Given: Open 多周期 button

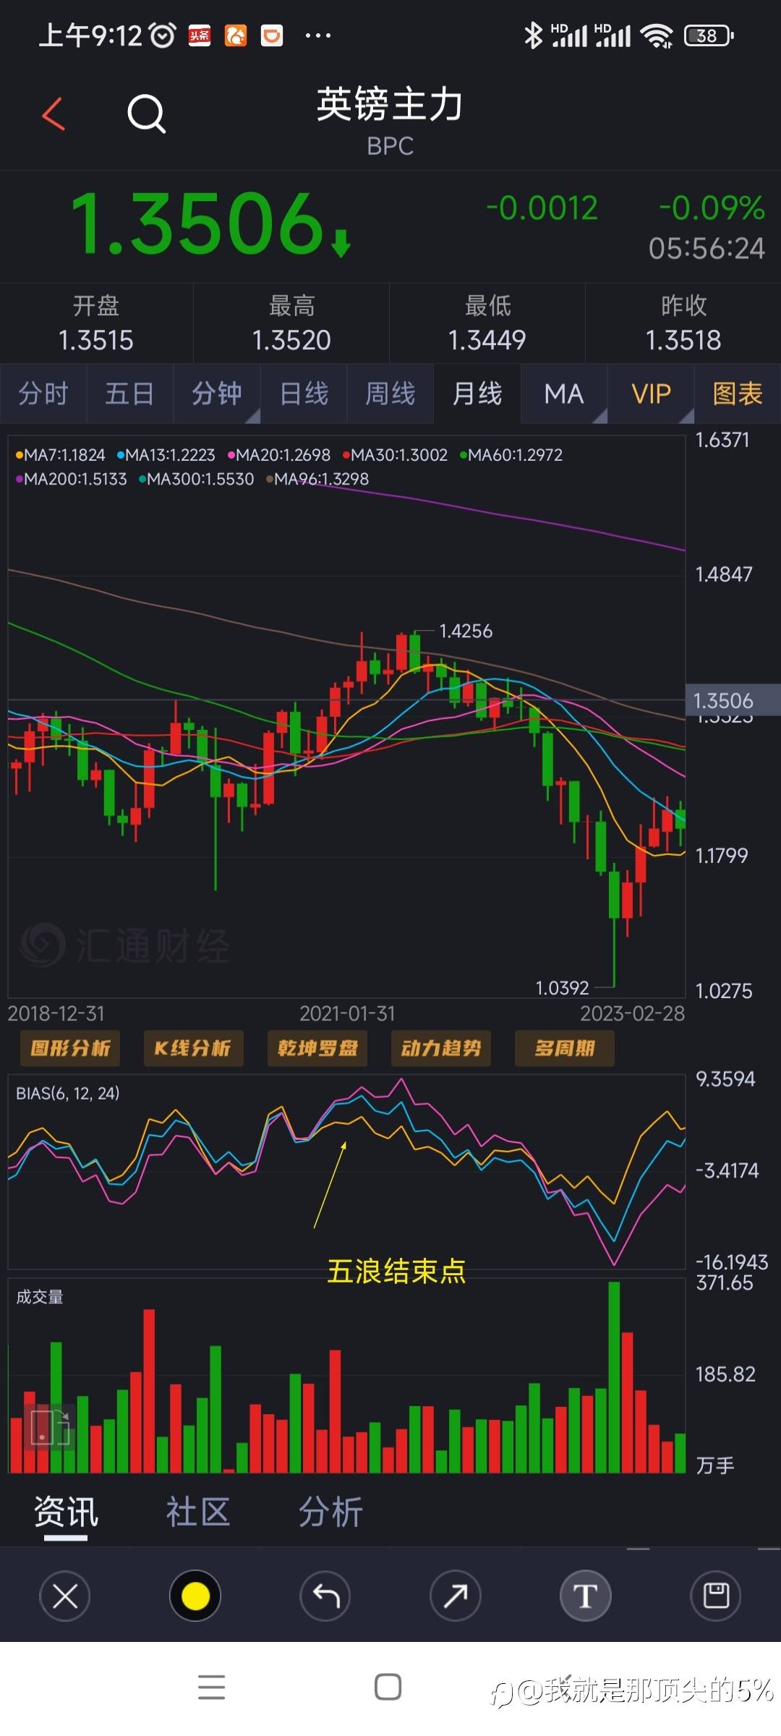Looking at the screenshot, I should (x=564, y=1048).
